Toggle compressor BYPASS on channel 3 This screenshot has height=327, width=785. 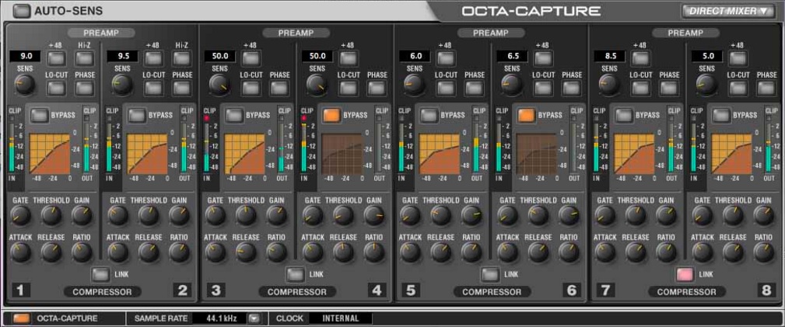234,115
